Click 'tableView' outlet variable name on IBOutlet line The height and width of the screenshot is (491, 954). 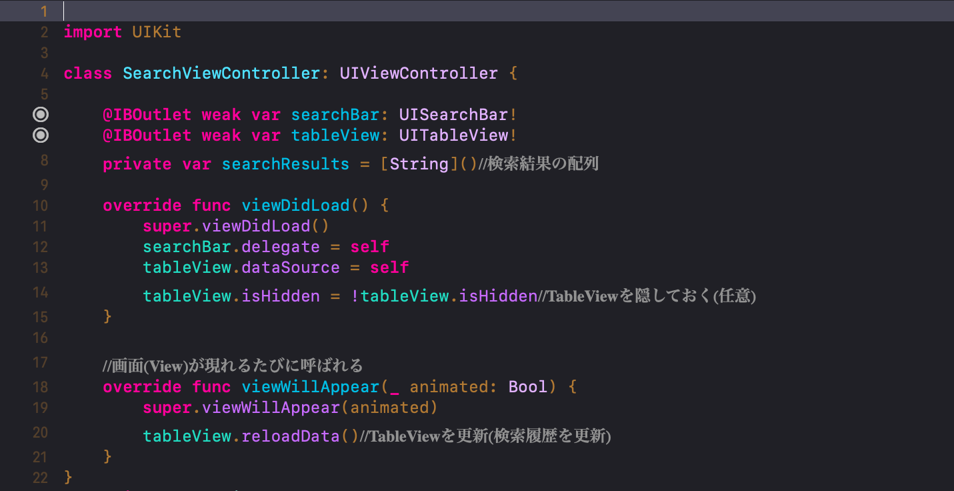[335, 135]
